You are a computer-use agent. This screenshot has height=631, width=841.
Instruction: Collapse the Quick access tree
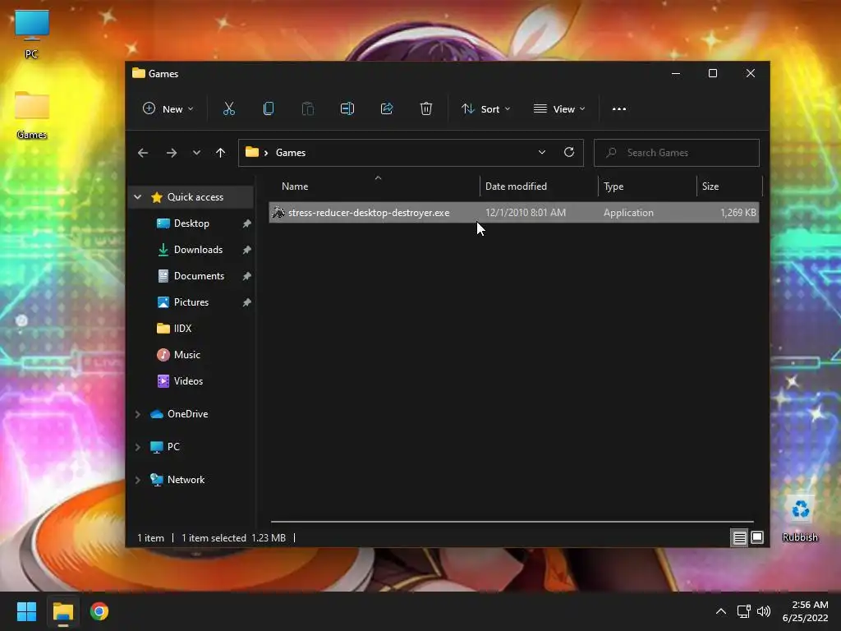point(138,197)
